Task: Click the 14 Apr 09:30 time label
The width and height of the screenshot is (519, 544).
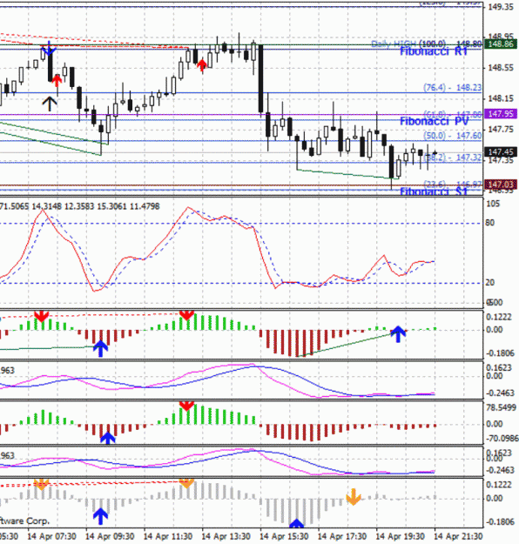Action: tap(110, 536)
